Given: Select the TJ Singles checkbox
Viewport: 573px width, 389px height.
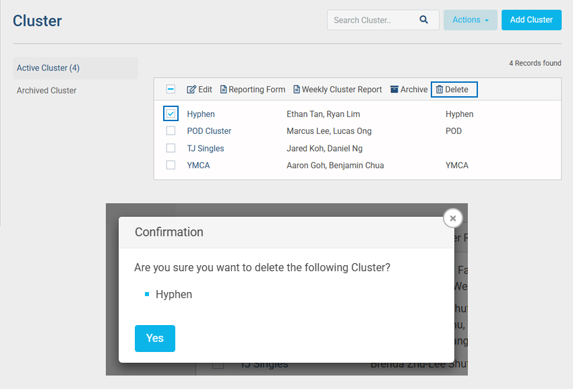Looking at the screenshot, I should pos(171,148).
